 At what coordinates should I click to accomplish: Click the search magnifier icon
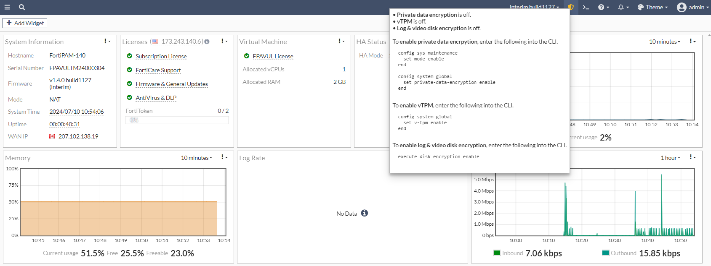[22, 7]
